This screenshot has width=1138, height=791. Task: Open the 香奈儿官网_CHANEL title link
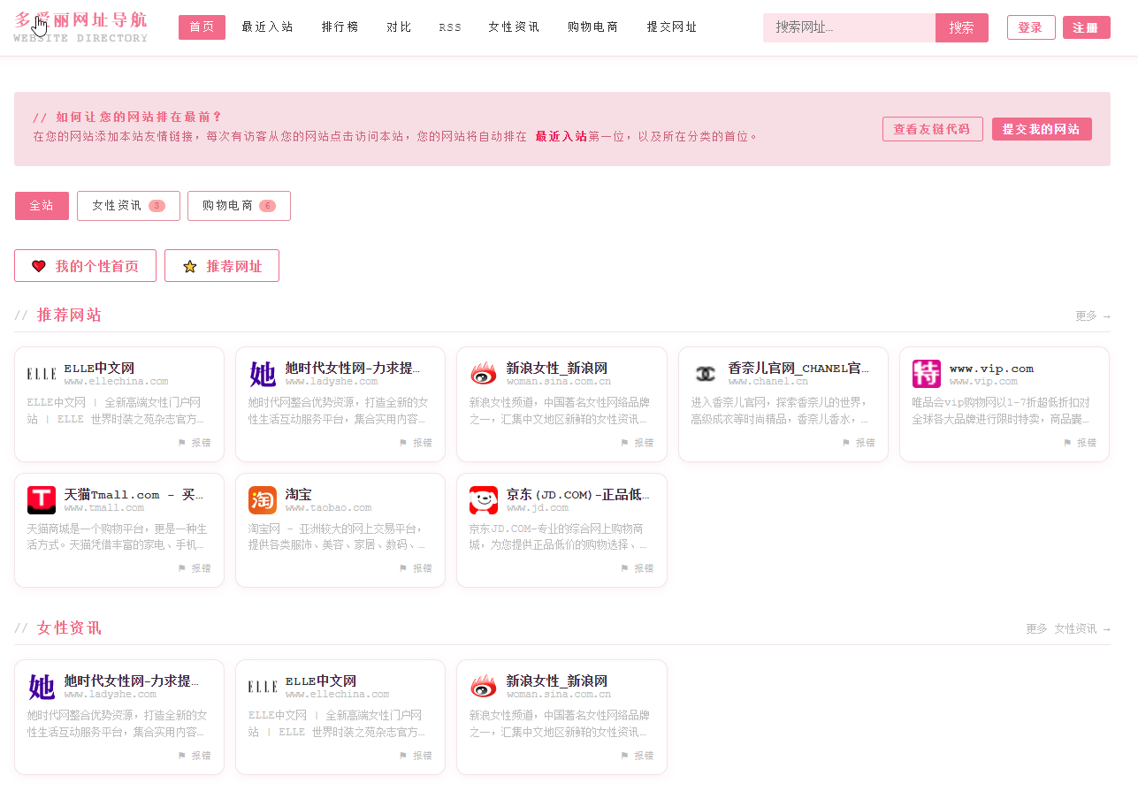(x=798, y=368)
